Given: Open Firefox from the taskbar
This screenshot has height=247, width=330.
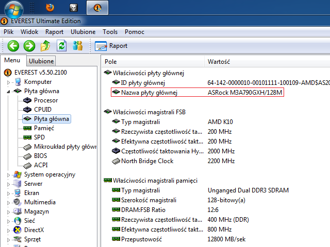Looking at the screenshot, I should click(x=49, y=8).
